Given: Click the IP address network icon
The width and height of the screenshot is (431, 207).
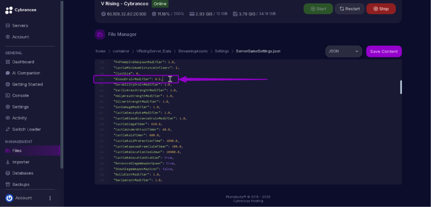Looking at the screenshot, I should click(104, 14).
